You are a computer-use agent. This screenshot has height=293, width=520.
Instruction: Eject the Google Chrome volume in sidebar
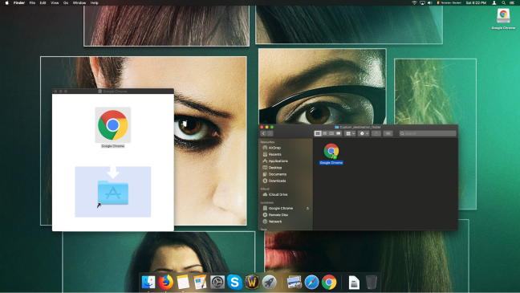click(307, 209)
